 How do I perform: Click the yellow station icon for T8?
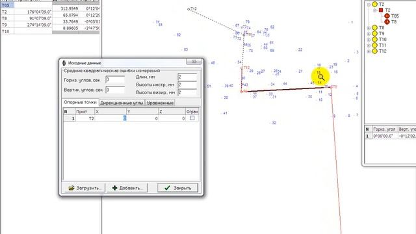[x=374, y=27]
